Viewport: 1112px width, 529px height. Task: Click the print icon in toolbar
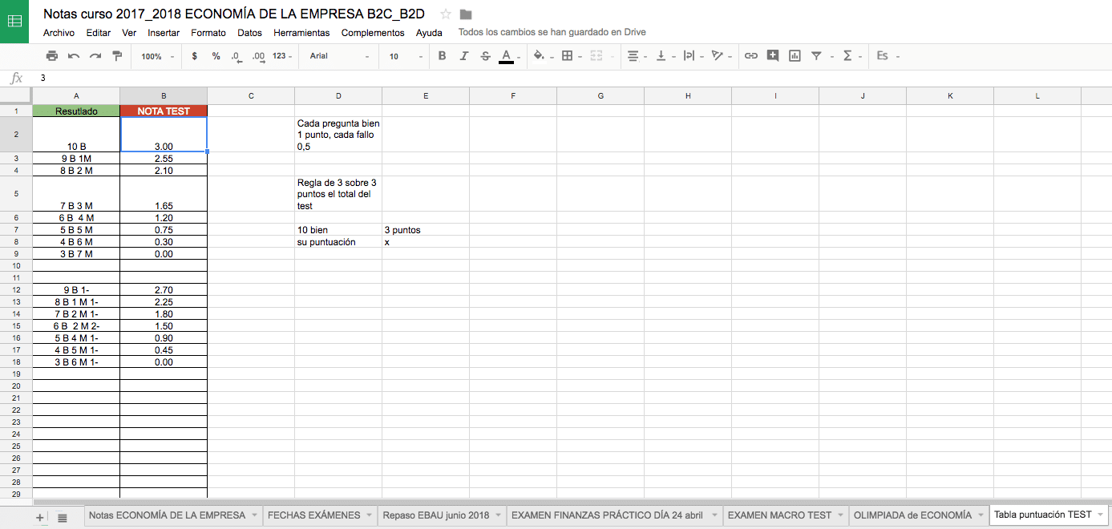(x=52, y=56)
